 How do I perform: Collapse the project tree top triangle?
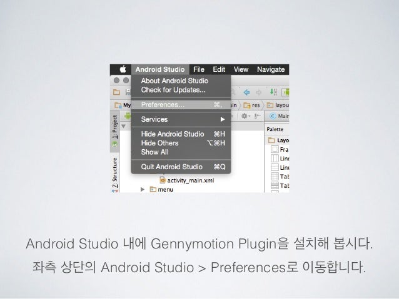(124, 126)
